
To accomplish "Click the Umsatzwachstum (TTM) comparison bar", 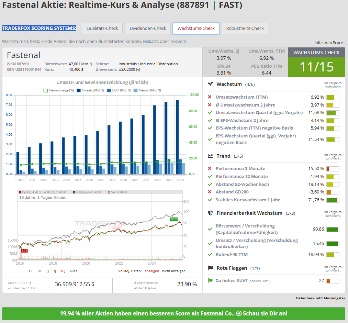I will [x=333, y=97].
